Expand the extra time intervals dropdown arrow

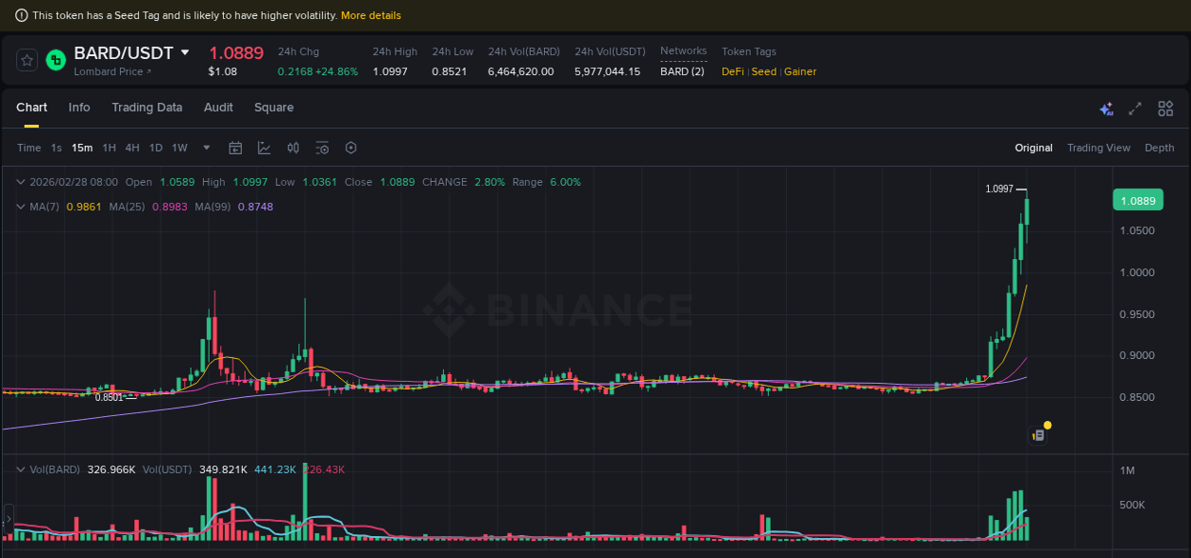206,148
